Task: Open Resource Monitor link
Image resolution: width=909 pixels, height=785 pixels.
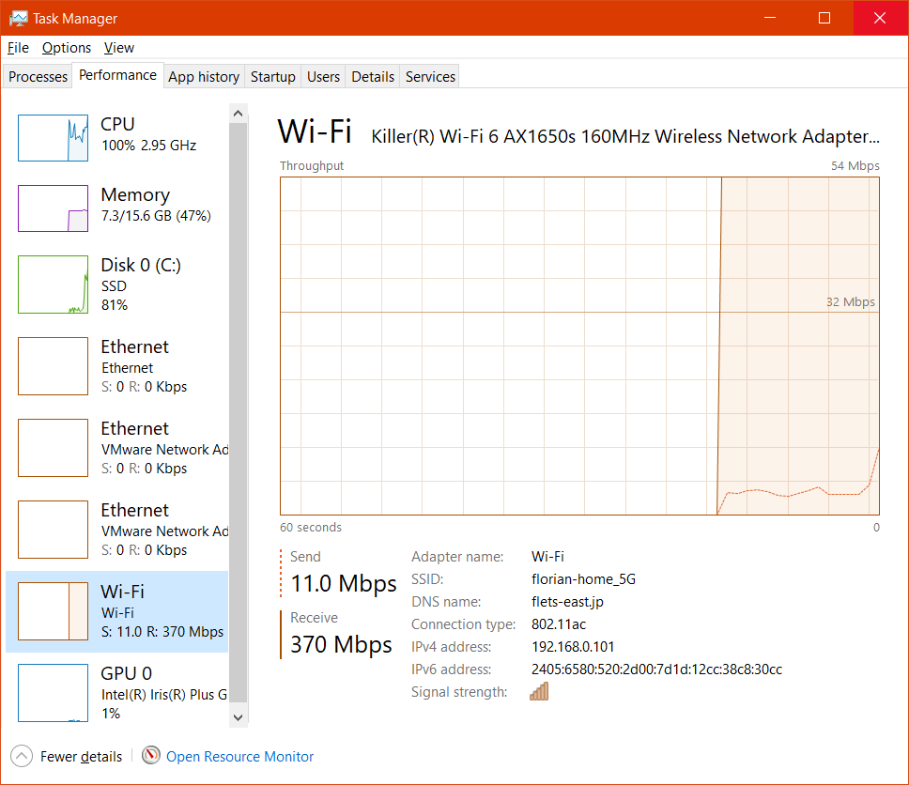Action: pyautogui.click(x=239, y=756)
